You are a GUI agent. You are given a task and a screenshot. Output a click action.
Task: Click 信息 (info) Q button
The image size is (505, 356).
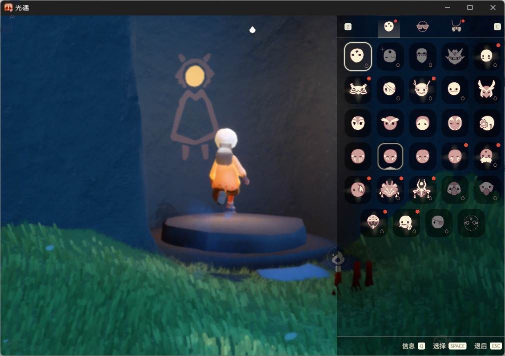tap(413, 346)
